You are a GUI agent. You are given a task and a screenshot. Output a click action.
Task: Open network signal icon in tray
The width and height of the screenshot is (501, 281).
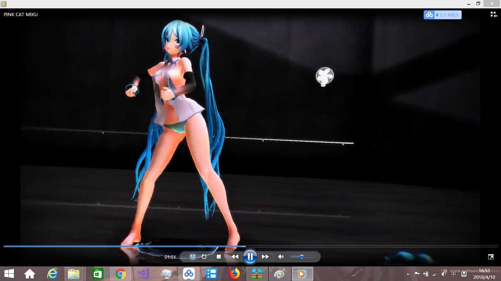pyautogui.click(x=435, y=274)
